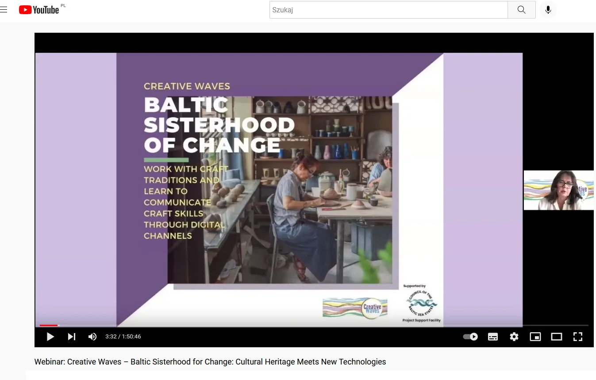
Task: Click the presenter webcam thumbnail
Action: point(559,190)
